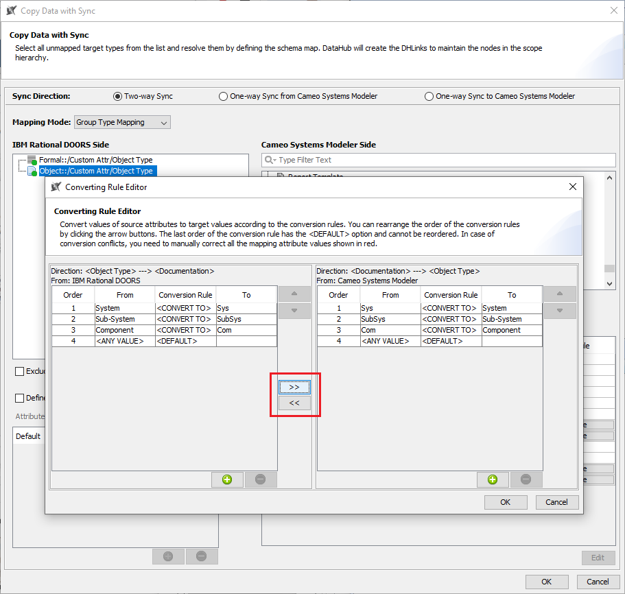Move Cameo rule down with the arrow button
The height and width of the screenshot is (594, 625).
coord(560,310)
